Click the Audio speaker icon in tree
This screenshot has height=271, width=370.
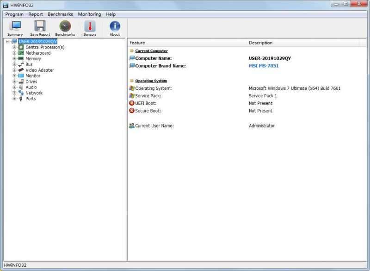pos(21,87)
